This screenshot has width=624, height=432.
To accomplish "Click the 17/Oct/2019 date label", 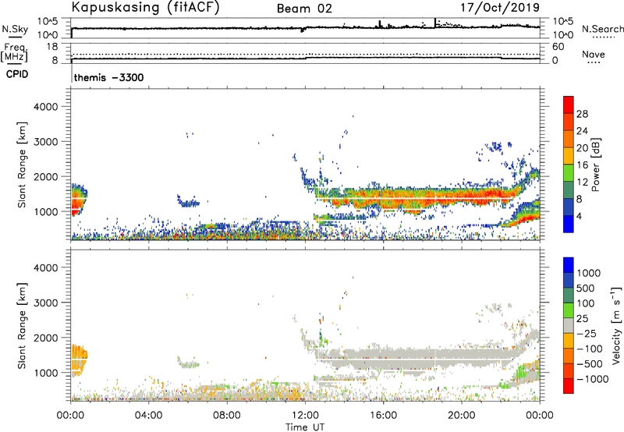I will tap(500, 8).
